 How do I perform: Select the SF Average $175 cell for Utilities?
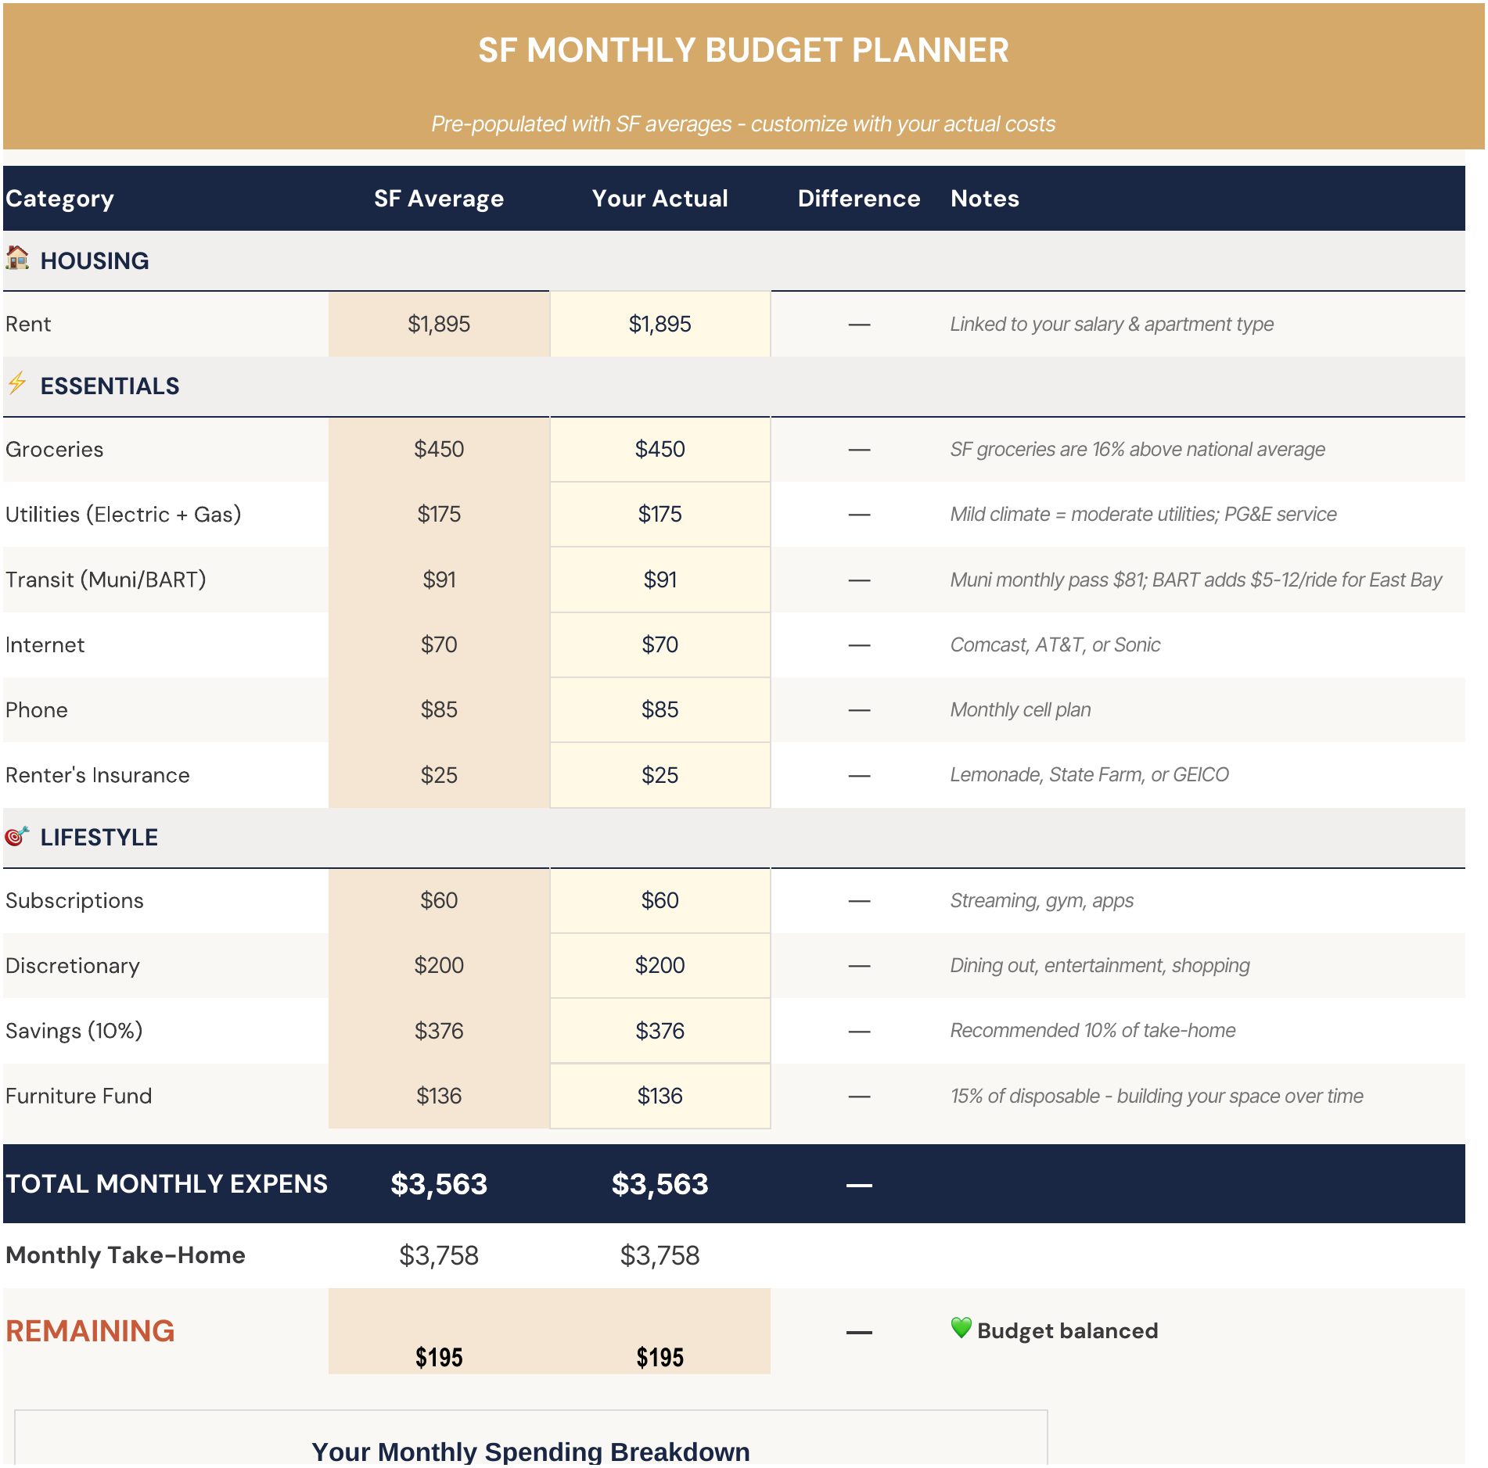coord(439,515)
